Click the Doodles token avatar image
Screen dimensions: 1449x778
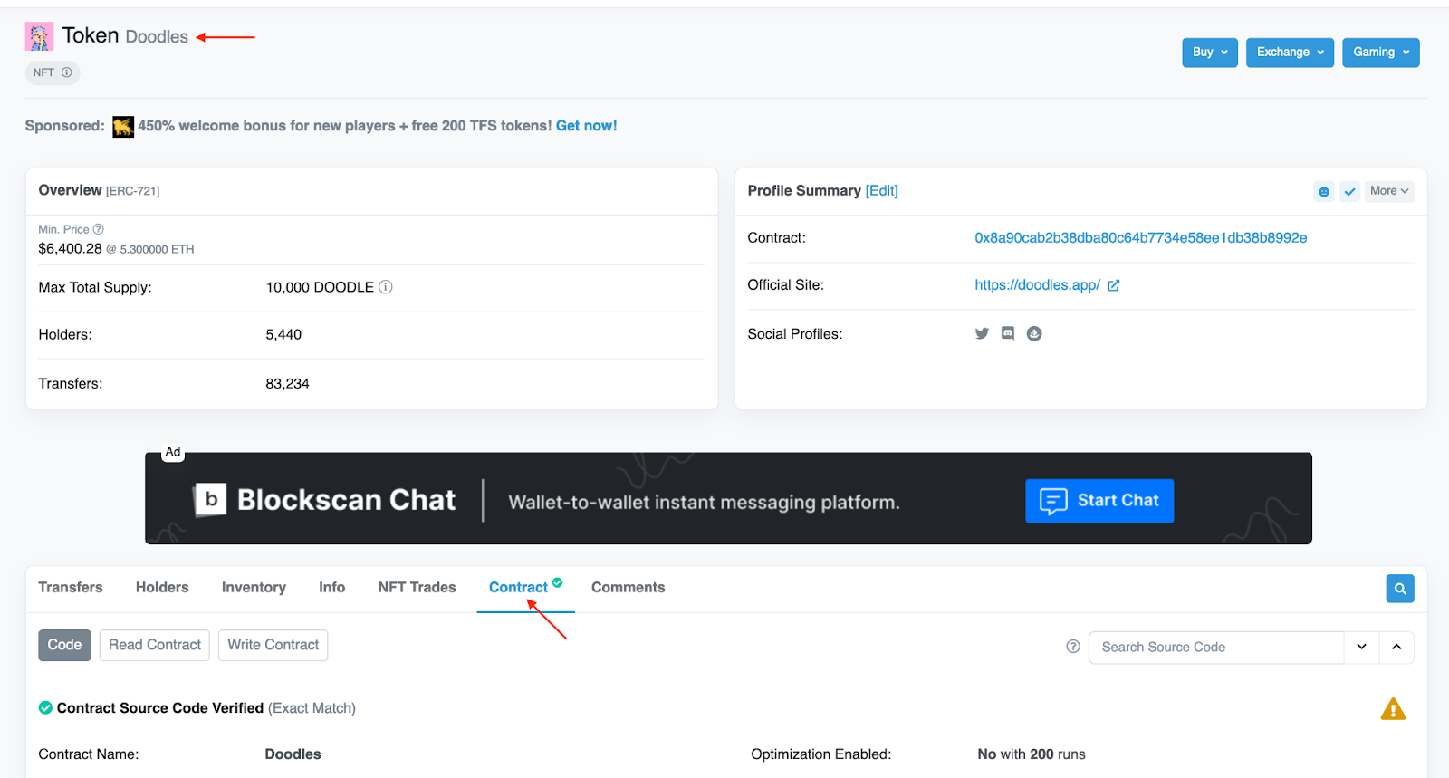[39, 36]
